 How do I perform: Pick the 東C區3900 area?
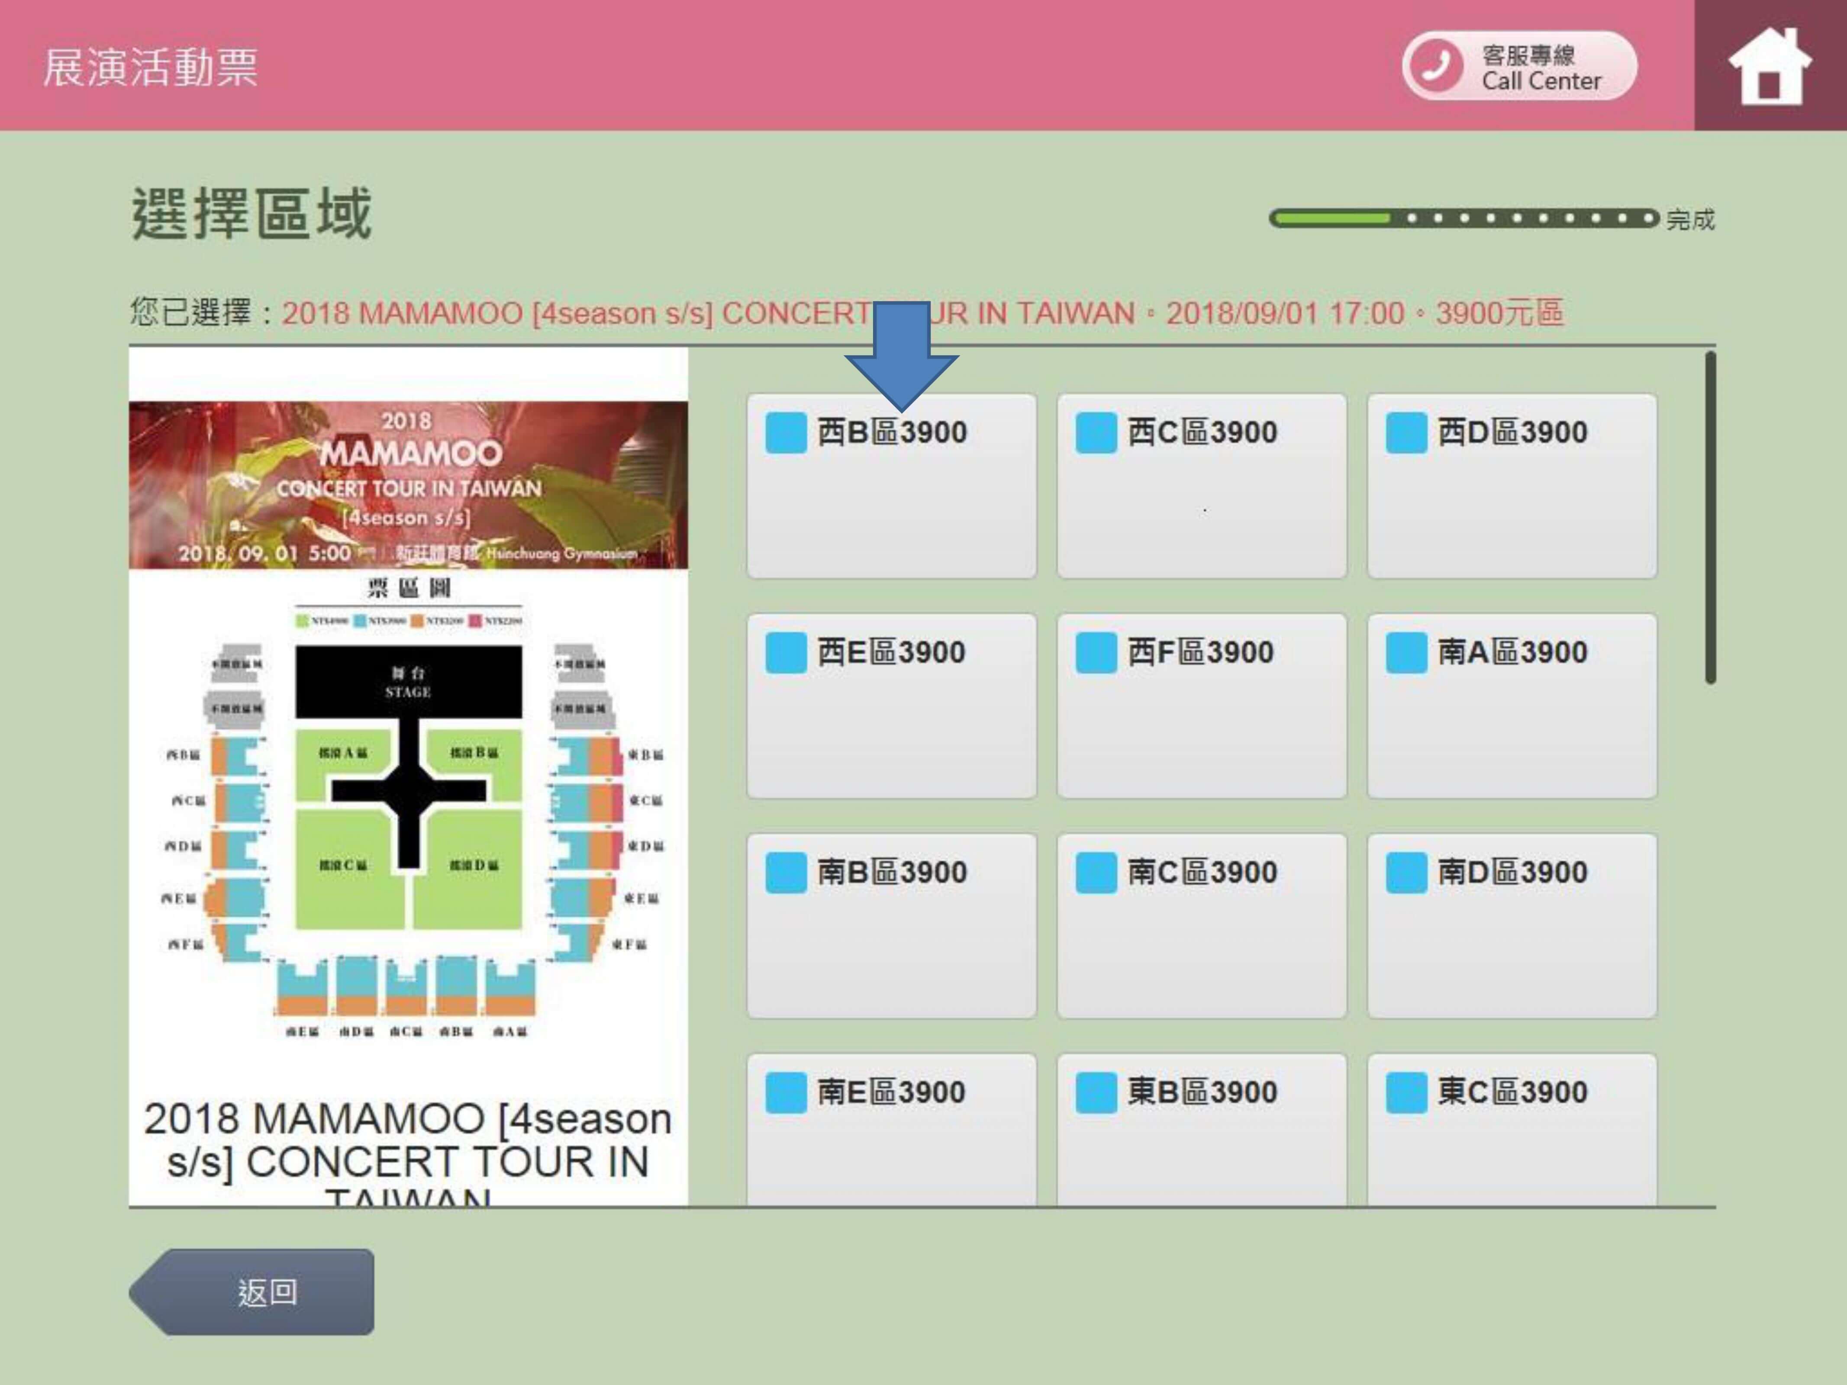click(x=1512, y=1129)
